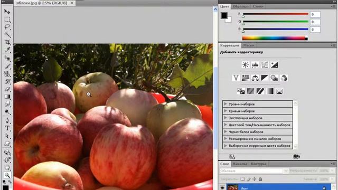Toggle expanded view of Adjustments panel
The width and height of the screenshot is (338, 190).
232,157
